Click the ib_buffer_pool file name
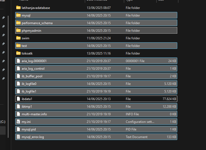The image size is (206, 150). 32,76
